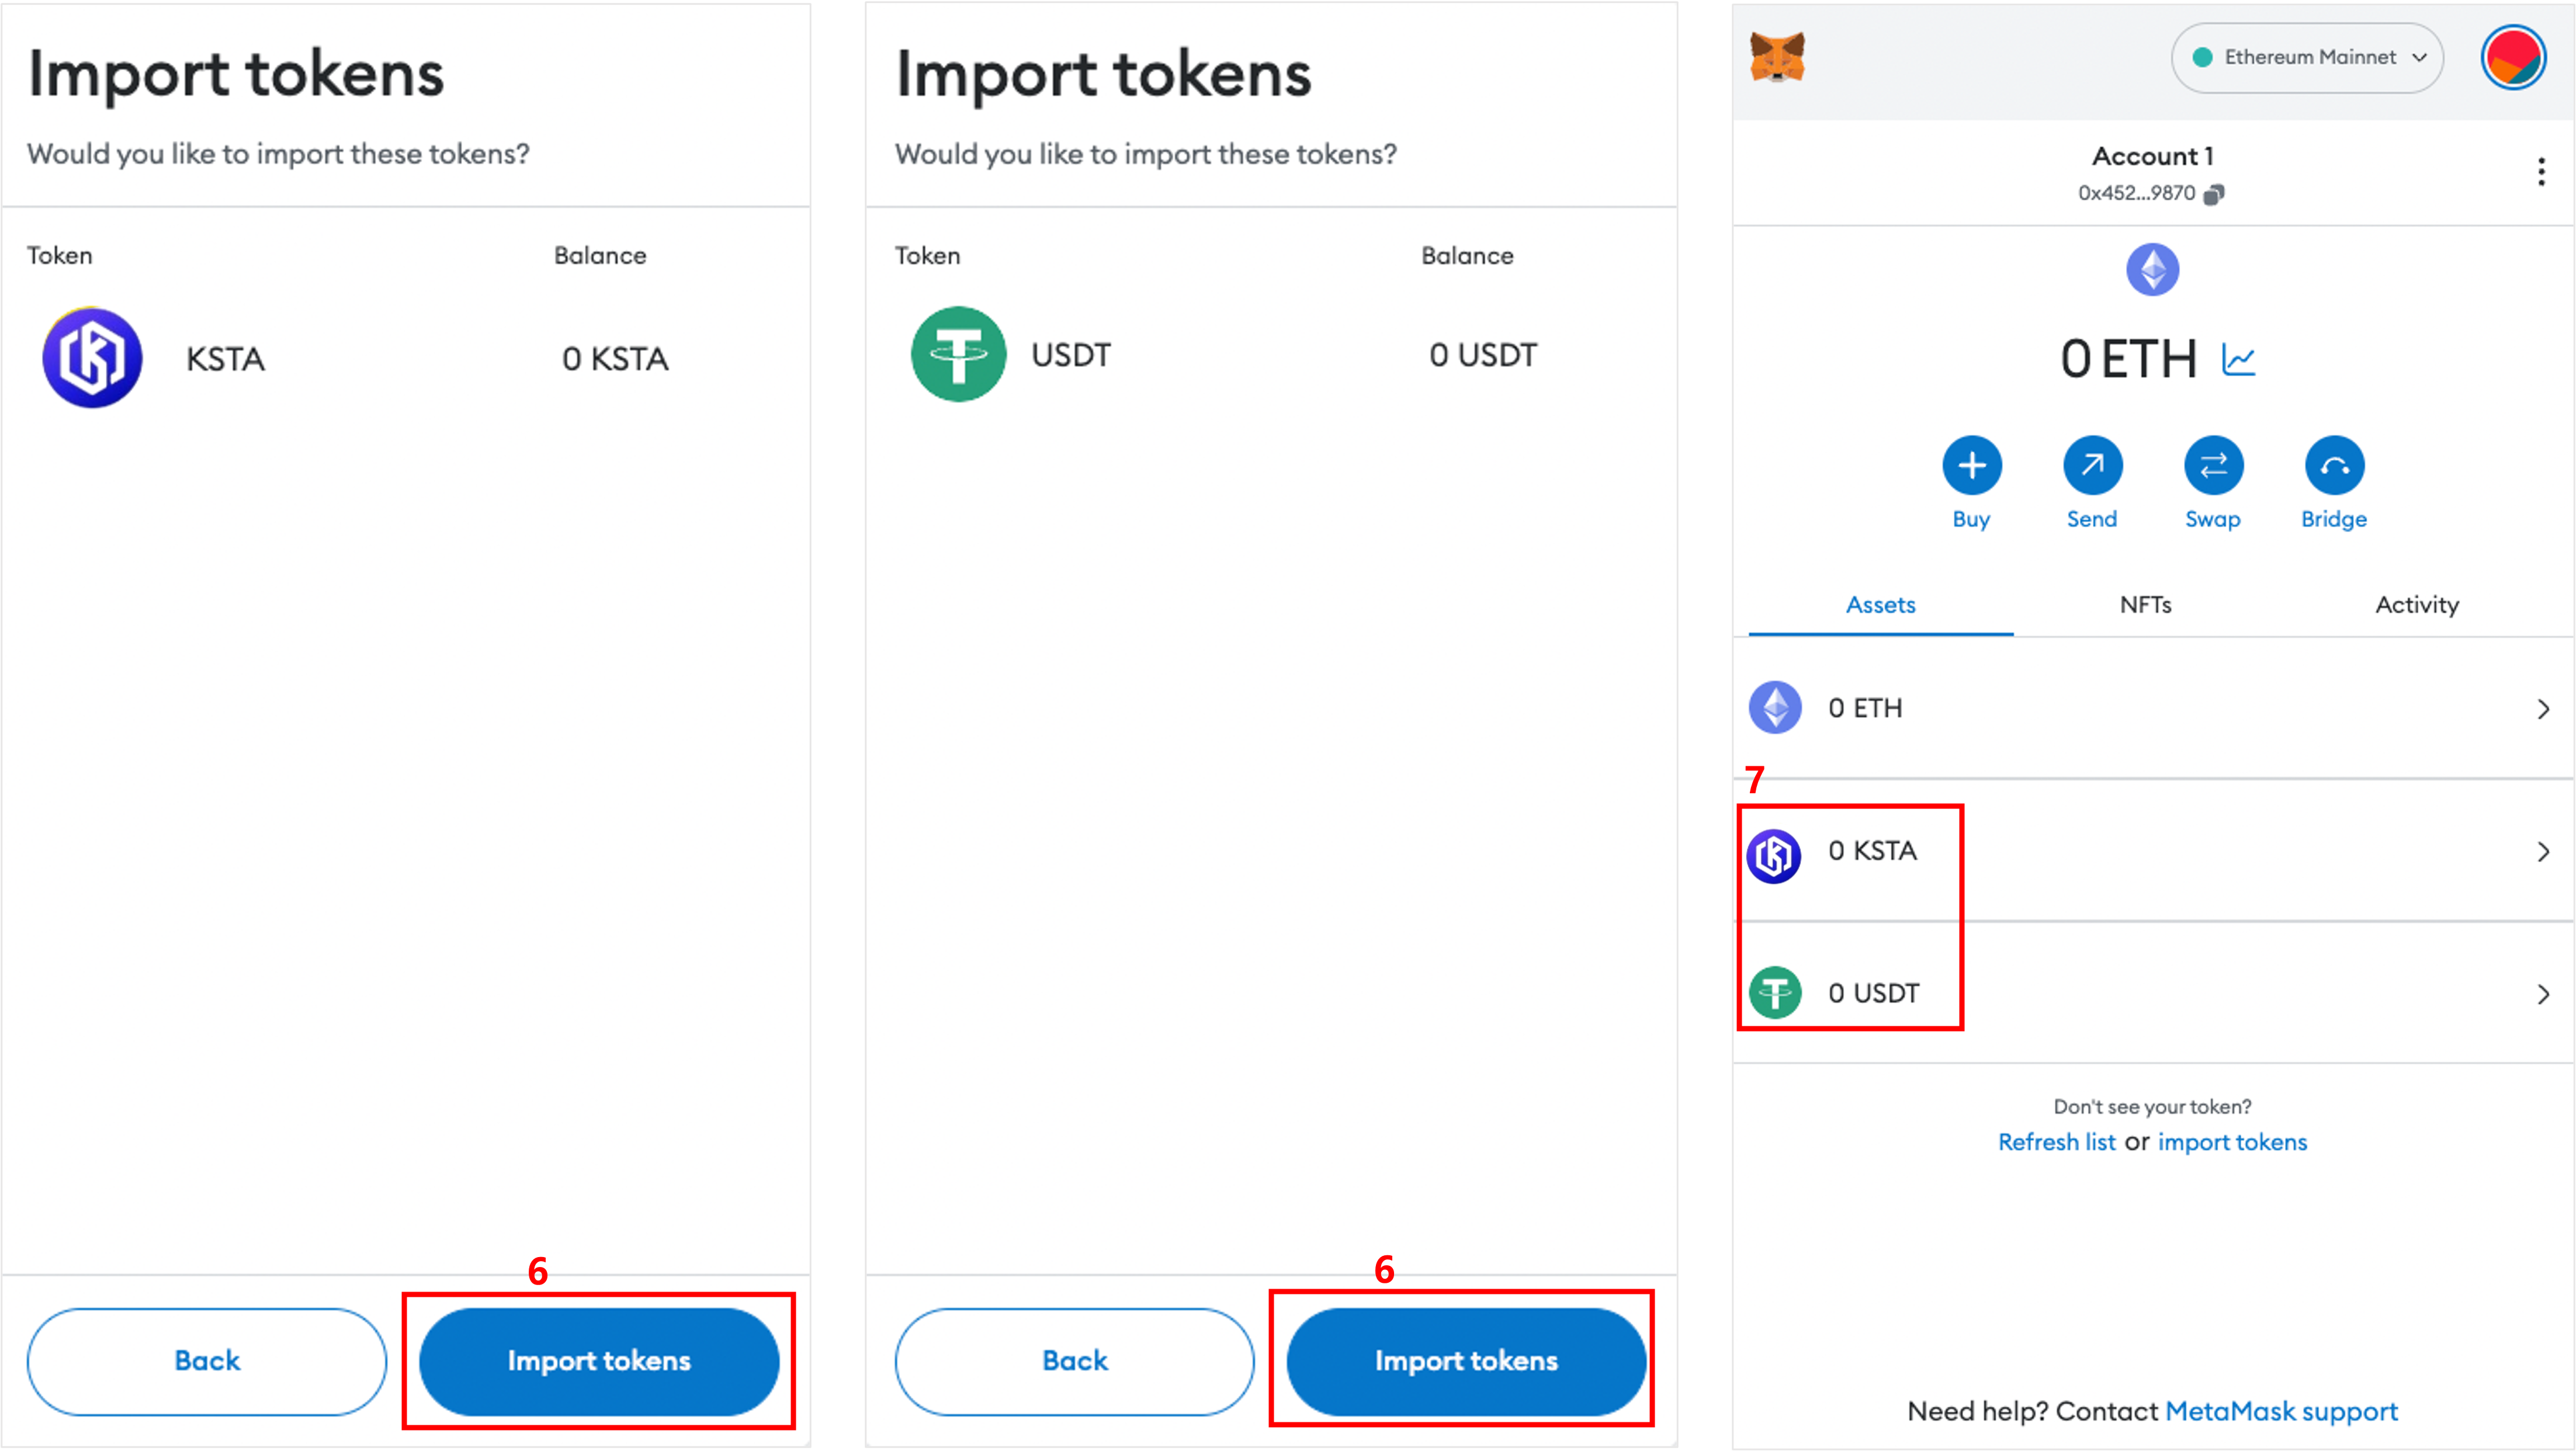
Task: Switch to the Activity tab
Action: [2416, 605]
